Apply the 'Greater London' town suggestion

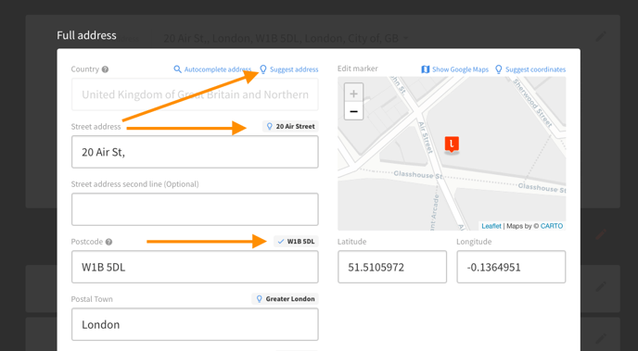tap(285, 298)
